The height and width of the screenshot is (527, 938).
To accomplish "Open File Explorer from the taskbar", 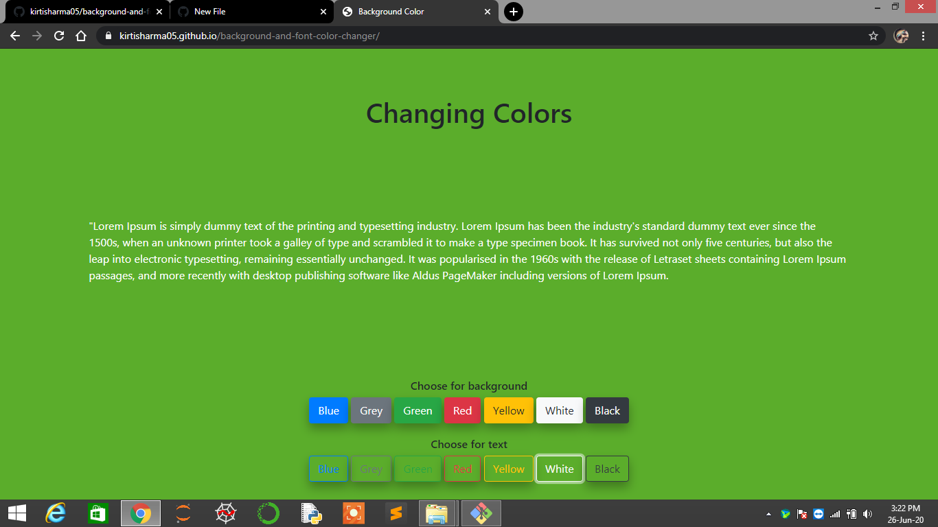I will 439,513.
